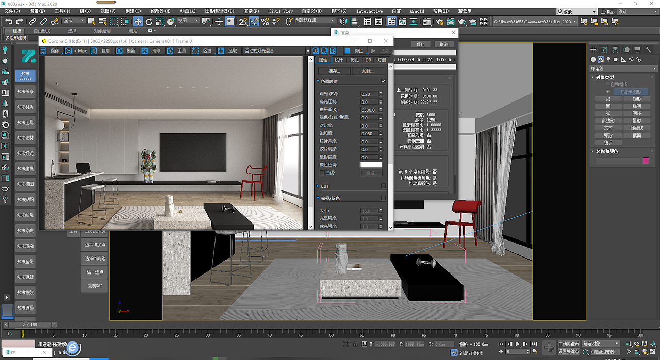Viewport: 660px width, 360px height.
Task: Open Select by Name list icon
Action: click(x=103, y=21)
